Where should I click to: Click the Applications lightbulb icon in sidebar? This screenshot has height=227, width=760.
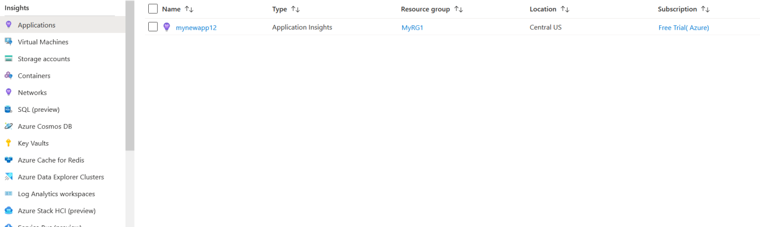click(x=8, y=25)
